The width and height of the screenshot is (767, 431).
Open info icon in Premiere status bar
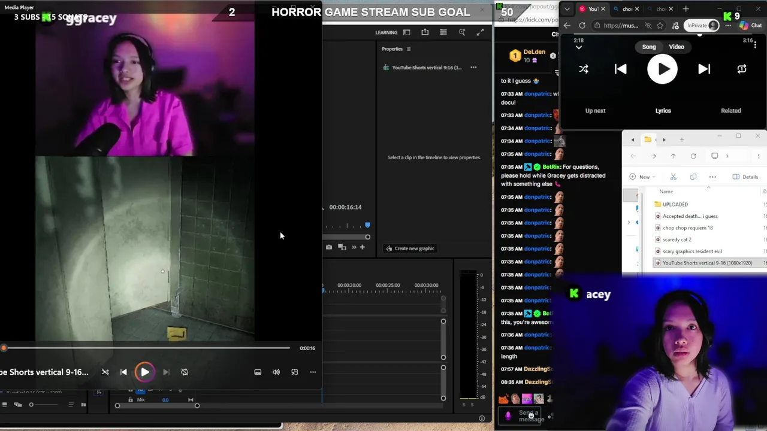click(482, 418)
